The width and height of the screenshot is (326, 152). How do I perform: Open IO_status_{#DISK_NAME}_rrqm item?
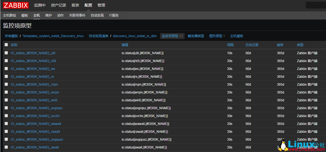pyautogui.click(x=34, y=85)
